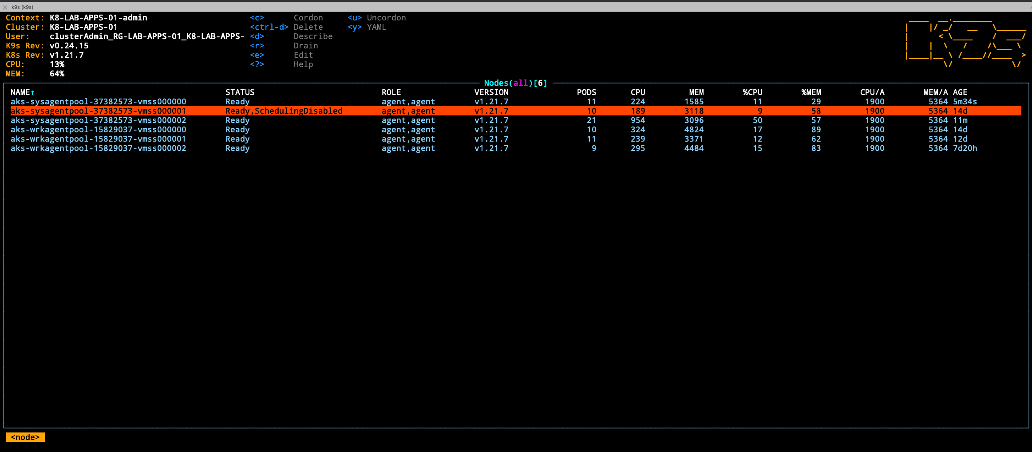Click the %MEM column header

tap(811, 92)
